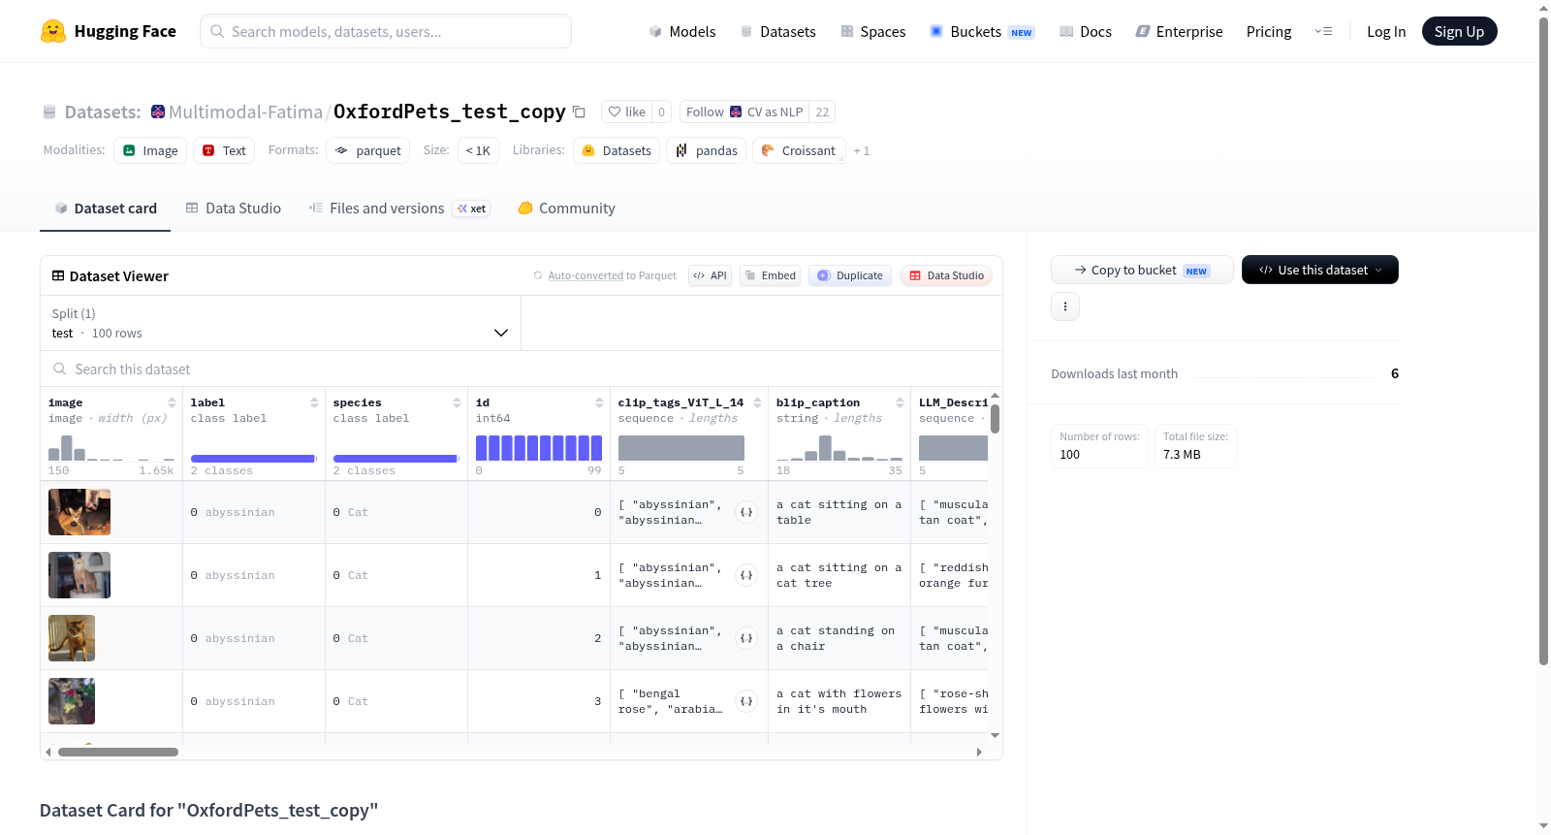Sort the image column with arrows icon

pyautogui.click(x=172, y=402)
